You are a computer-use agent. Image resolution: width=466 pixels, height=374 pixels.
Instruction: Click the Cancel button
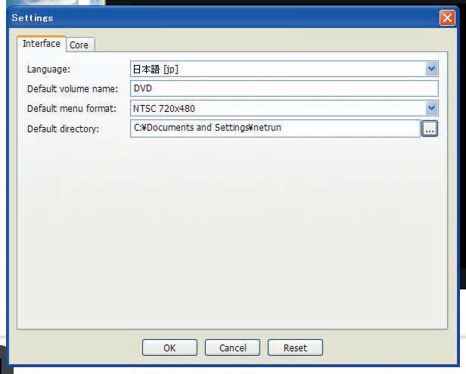point(233,348)
